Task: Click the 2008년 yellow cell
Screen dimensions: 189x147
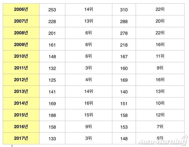Action: (x=21, y=33)
